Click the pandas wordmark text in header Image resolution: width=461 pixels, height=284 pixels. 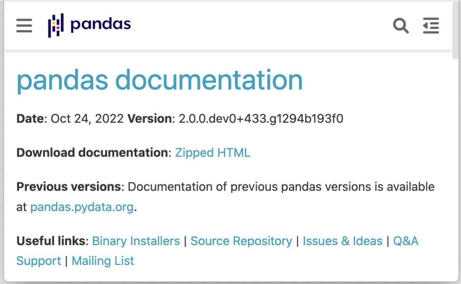[101, 25]
